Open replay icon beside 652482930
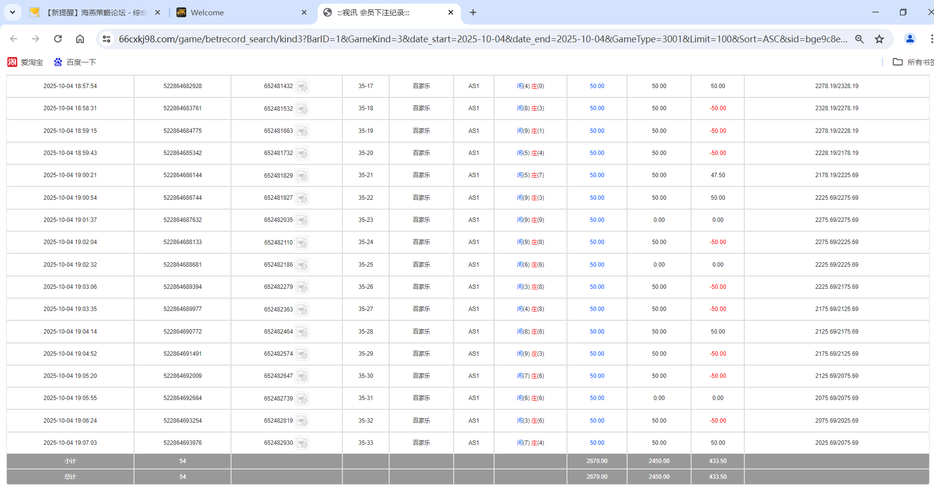Image resolution: width=934 pixels, height=495 pixels. tap(303, 443)
